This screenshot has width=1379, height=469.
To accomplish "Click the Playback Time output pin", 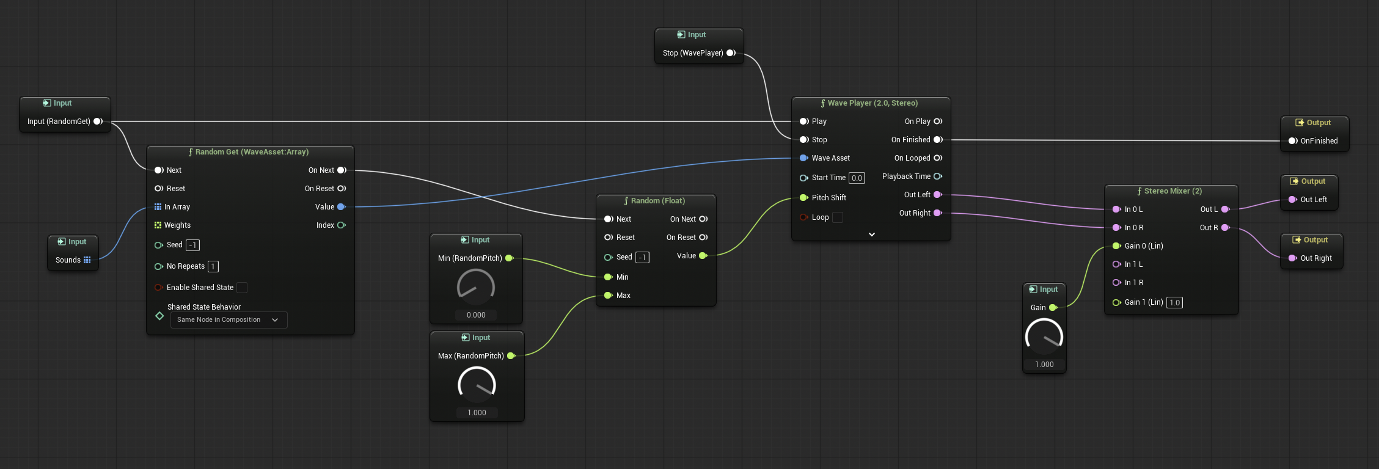I will (938, 176).
